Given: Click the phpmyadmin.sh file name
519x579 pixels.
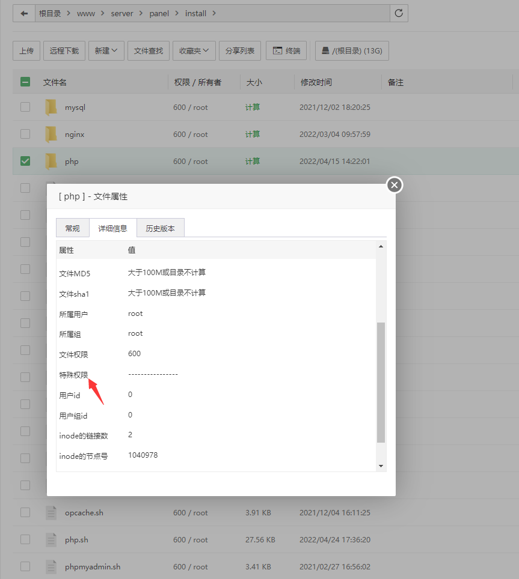Looking at the screenshot, I should [x=93, y=567].
